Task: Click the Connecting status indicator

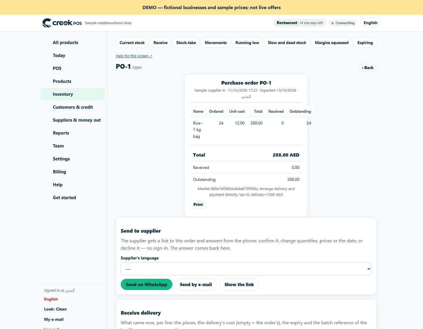Action: pos(343,23)
